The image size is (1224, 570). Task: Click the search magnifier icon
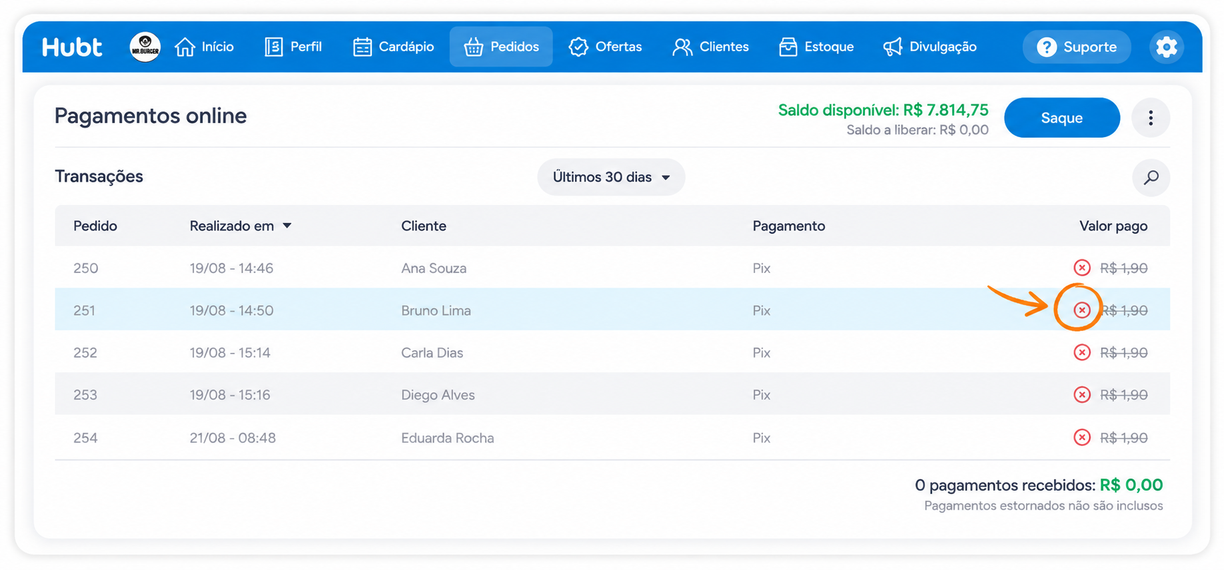point(1151,177)
